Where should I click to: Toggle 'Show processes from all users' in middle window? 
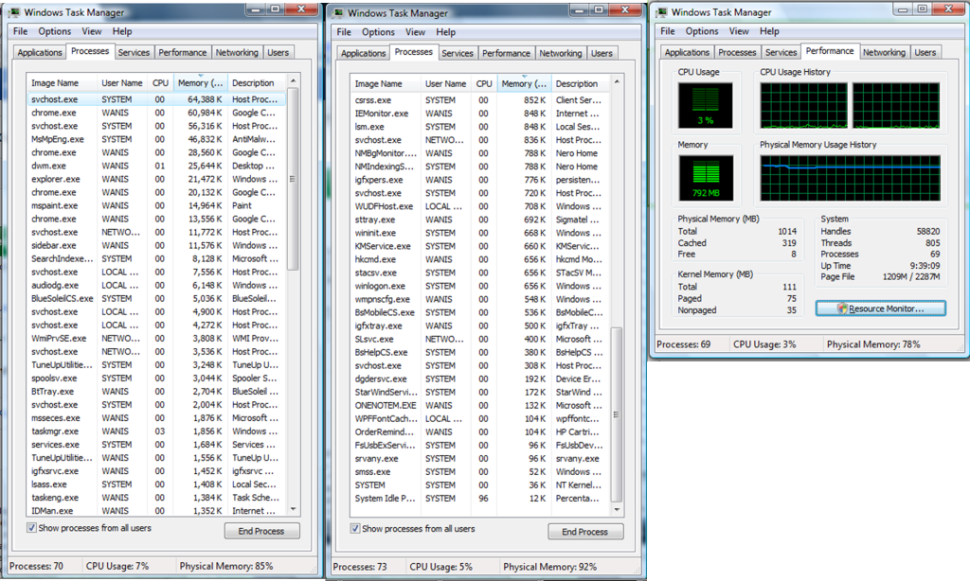(x=355, y=528)
